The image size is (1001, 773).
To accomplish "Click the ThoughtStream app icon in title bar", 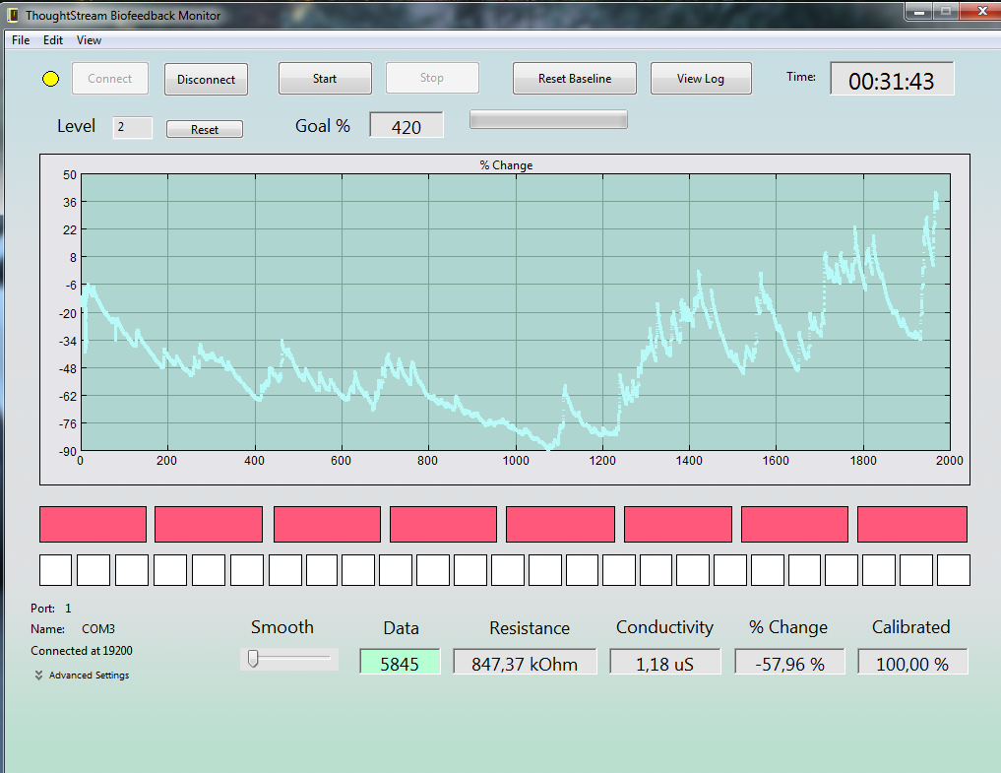I will [12, 15].
